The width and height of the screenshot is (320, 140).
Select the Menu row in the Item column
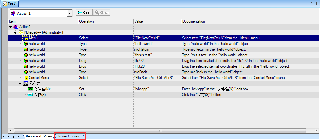[x=34, y=38]
